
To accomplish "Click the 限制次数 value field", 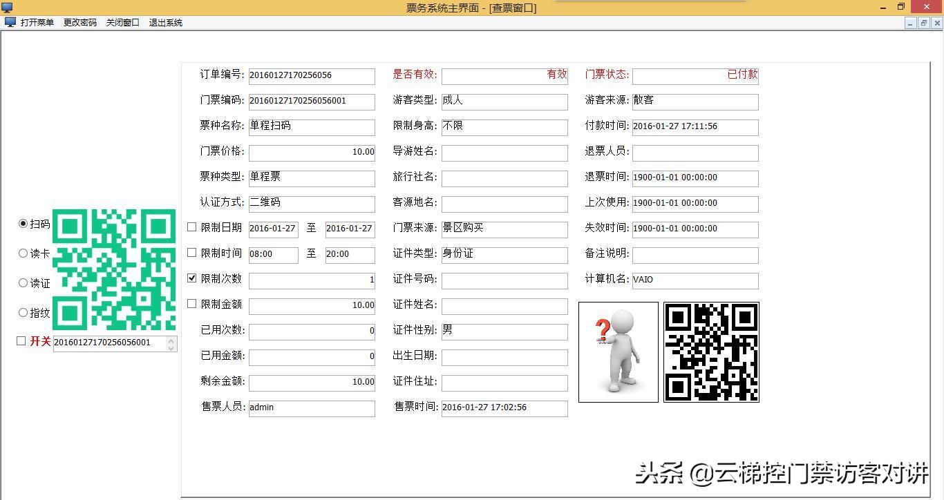I will 312,280.
